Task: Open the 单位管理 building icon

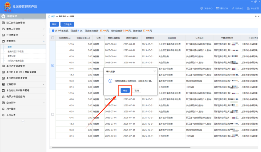Action: [x=248, y=8]
